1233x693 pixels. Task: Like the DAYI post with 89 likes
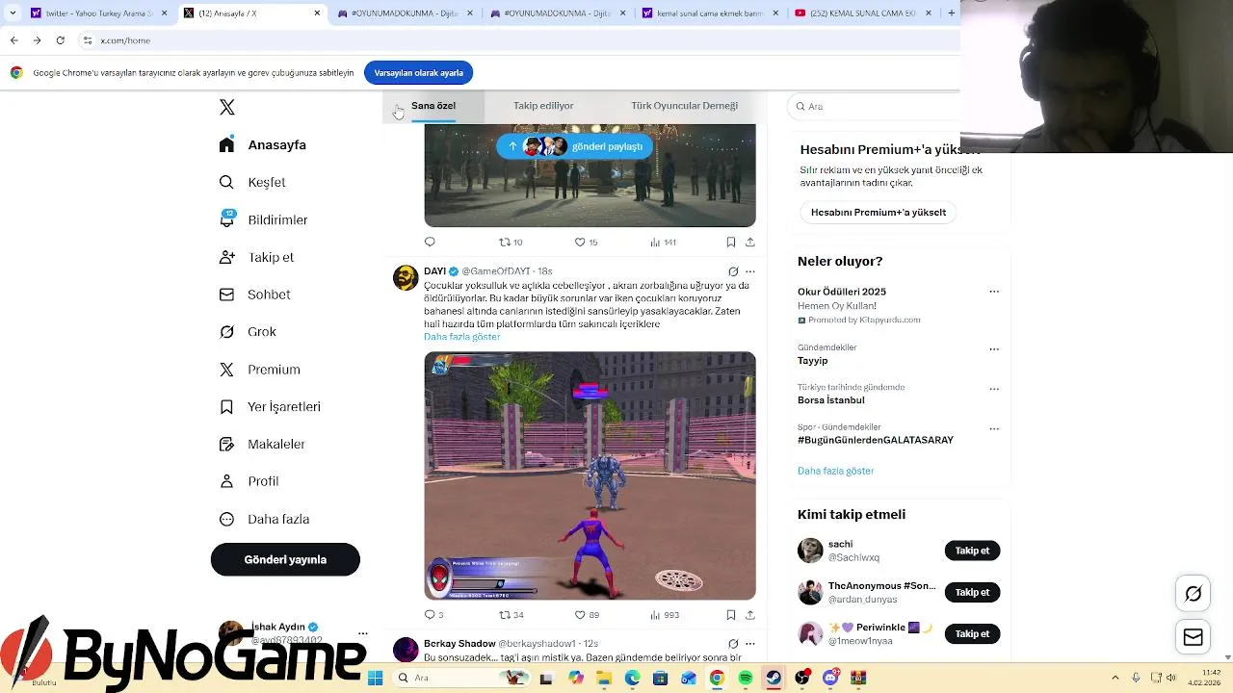pyautogui.click(x=587, y=614)
